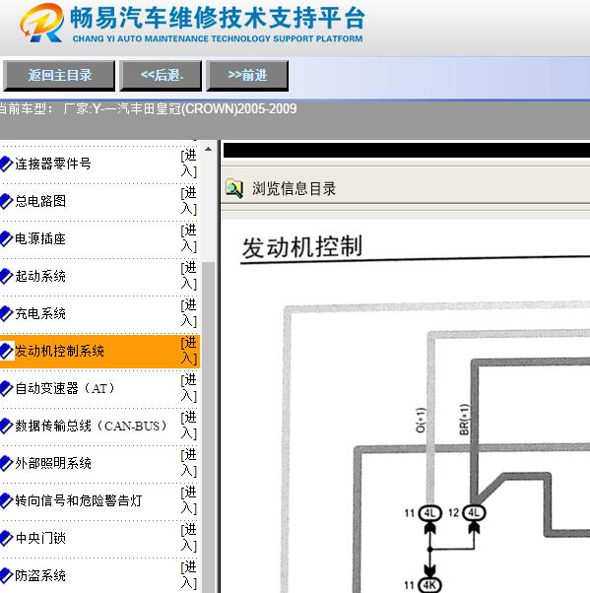Open 自动变速器（AT） via its [进入] link
The width and height of the screenshot is (590, 593).
(189, 388)
